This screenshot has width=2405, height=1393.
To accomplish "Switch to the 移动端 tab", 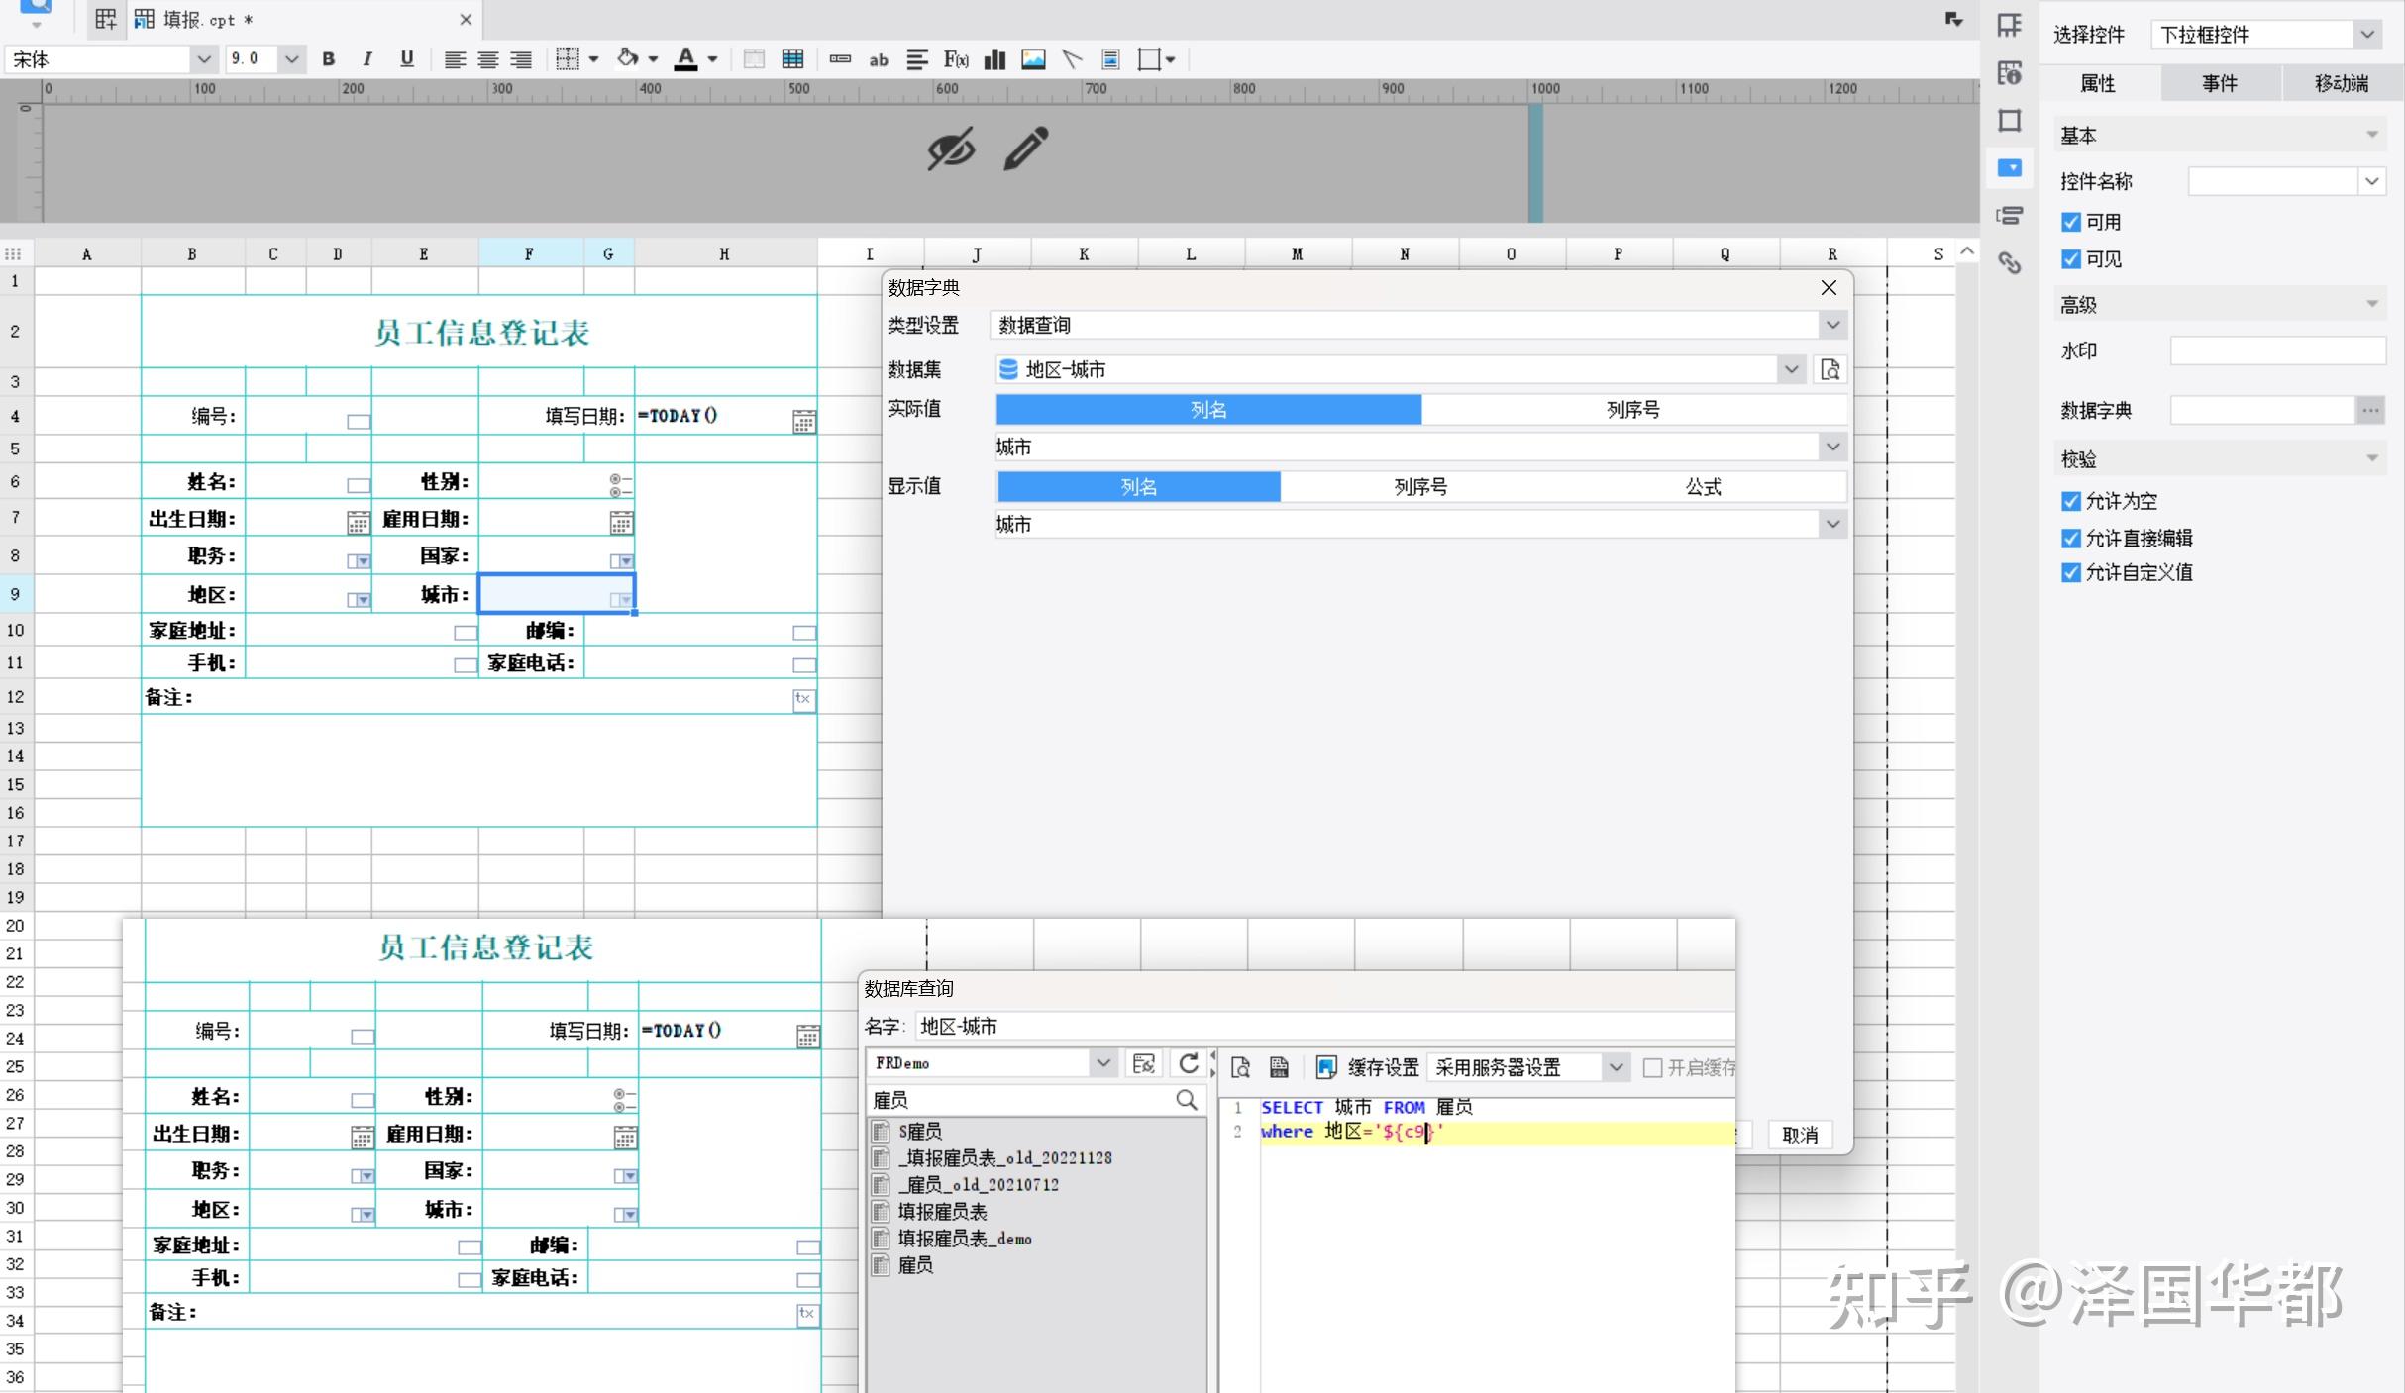I will [x=2342, y=83].
